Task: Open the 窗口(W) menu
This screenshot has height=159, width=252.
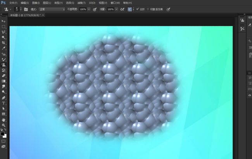Action: [x=115, y=3]
